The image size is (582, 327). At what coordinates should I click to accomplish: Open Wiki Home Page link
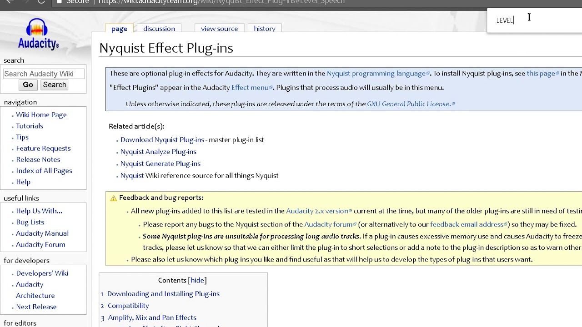pos(41,115)
